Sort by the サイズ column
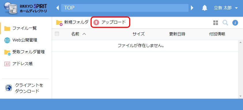This screenshot has height=110, width=243. pos(139,34)
